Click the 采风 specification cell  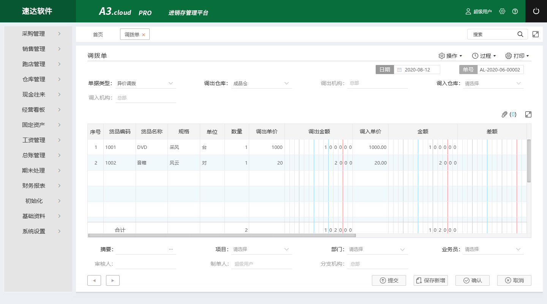[184, 147]
